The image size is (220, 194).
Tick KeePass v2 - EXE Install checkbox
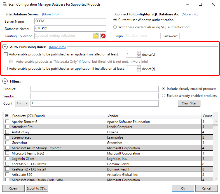click(x=7, y=169)
